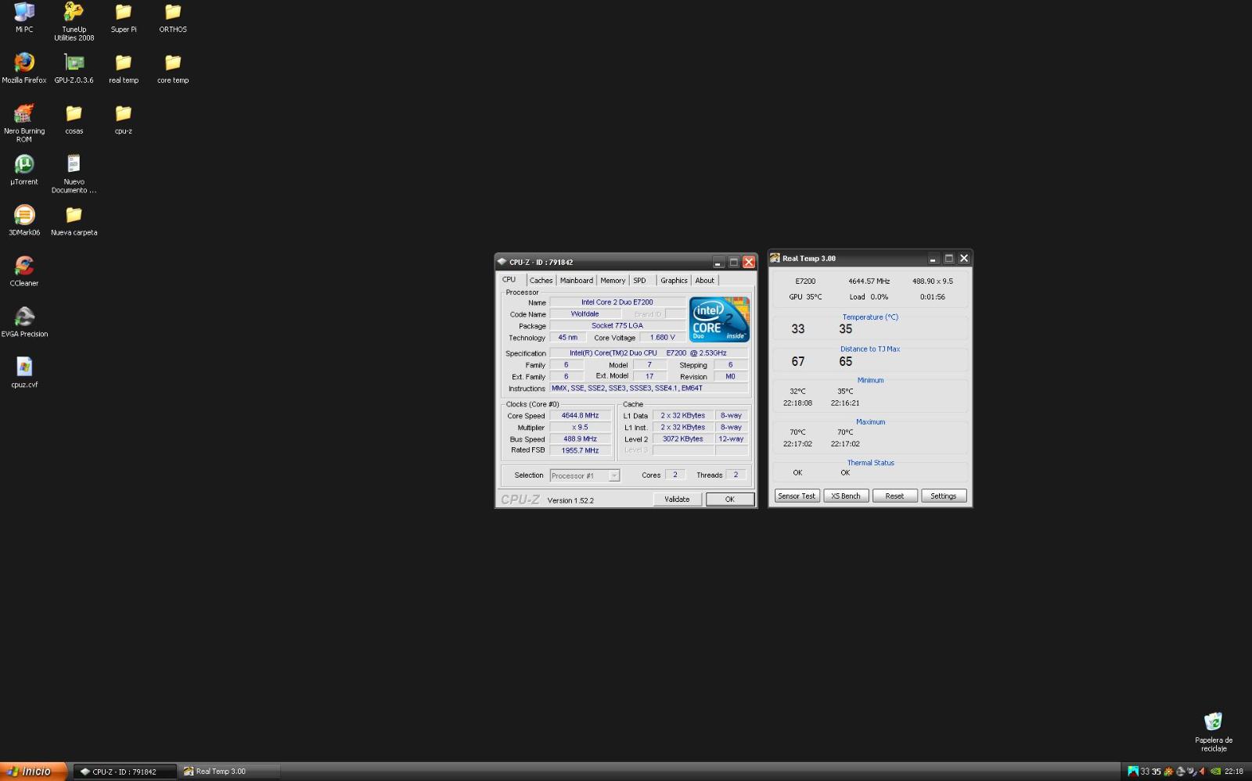The image size is (1252, 781).
Task: Click the Bus Speed 488.9 MHz field
Action: pos(580,439)
